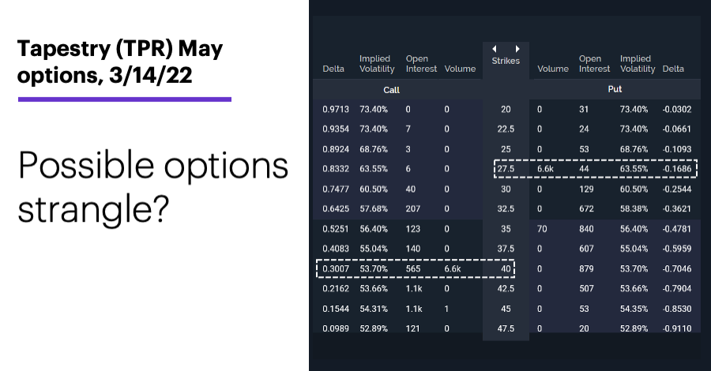This screenshot has width=711, height=371.
Task: Click the left arrow above Strikes
Action: pyautogui.click(x=495, y=49)
